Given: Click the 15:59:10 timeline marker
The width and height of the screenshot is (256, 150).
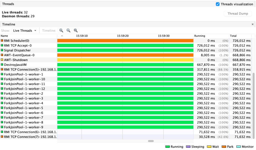Looking at the screenshot, I should coord(82,36).
